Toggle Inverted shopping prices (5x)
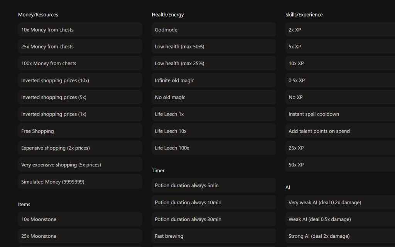Viewport: 395px width, 247px height. pyautogui.click(x=80, y=97)
